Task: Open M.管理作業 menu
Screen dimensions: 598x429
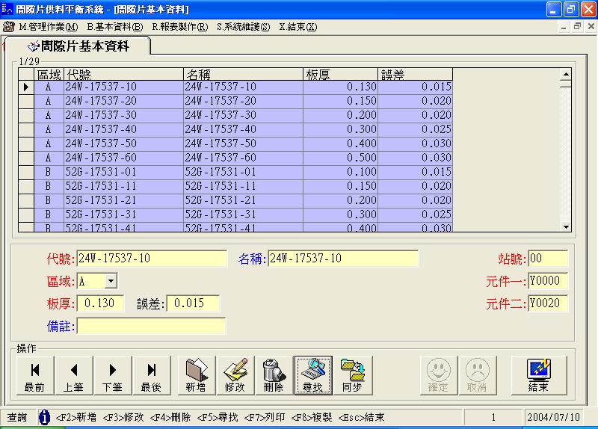Action: 49,27
